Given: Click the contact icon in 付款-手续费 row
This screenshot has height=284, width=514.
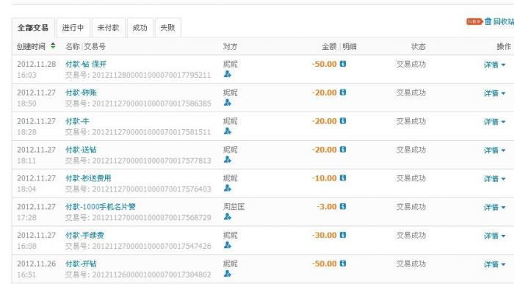Looking at the screenshot, I should point(228,245).
